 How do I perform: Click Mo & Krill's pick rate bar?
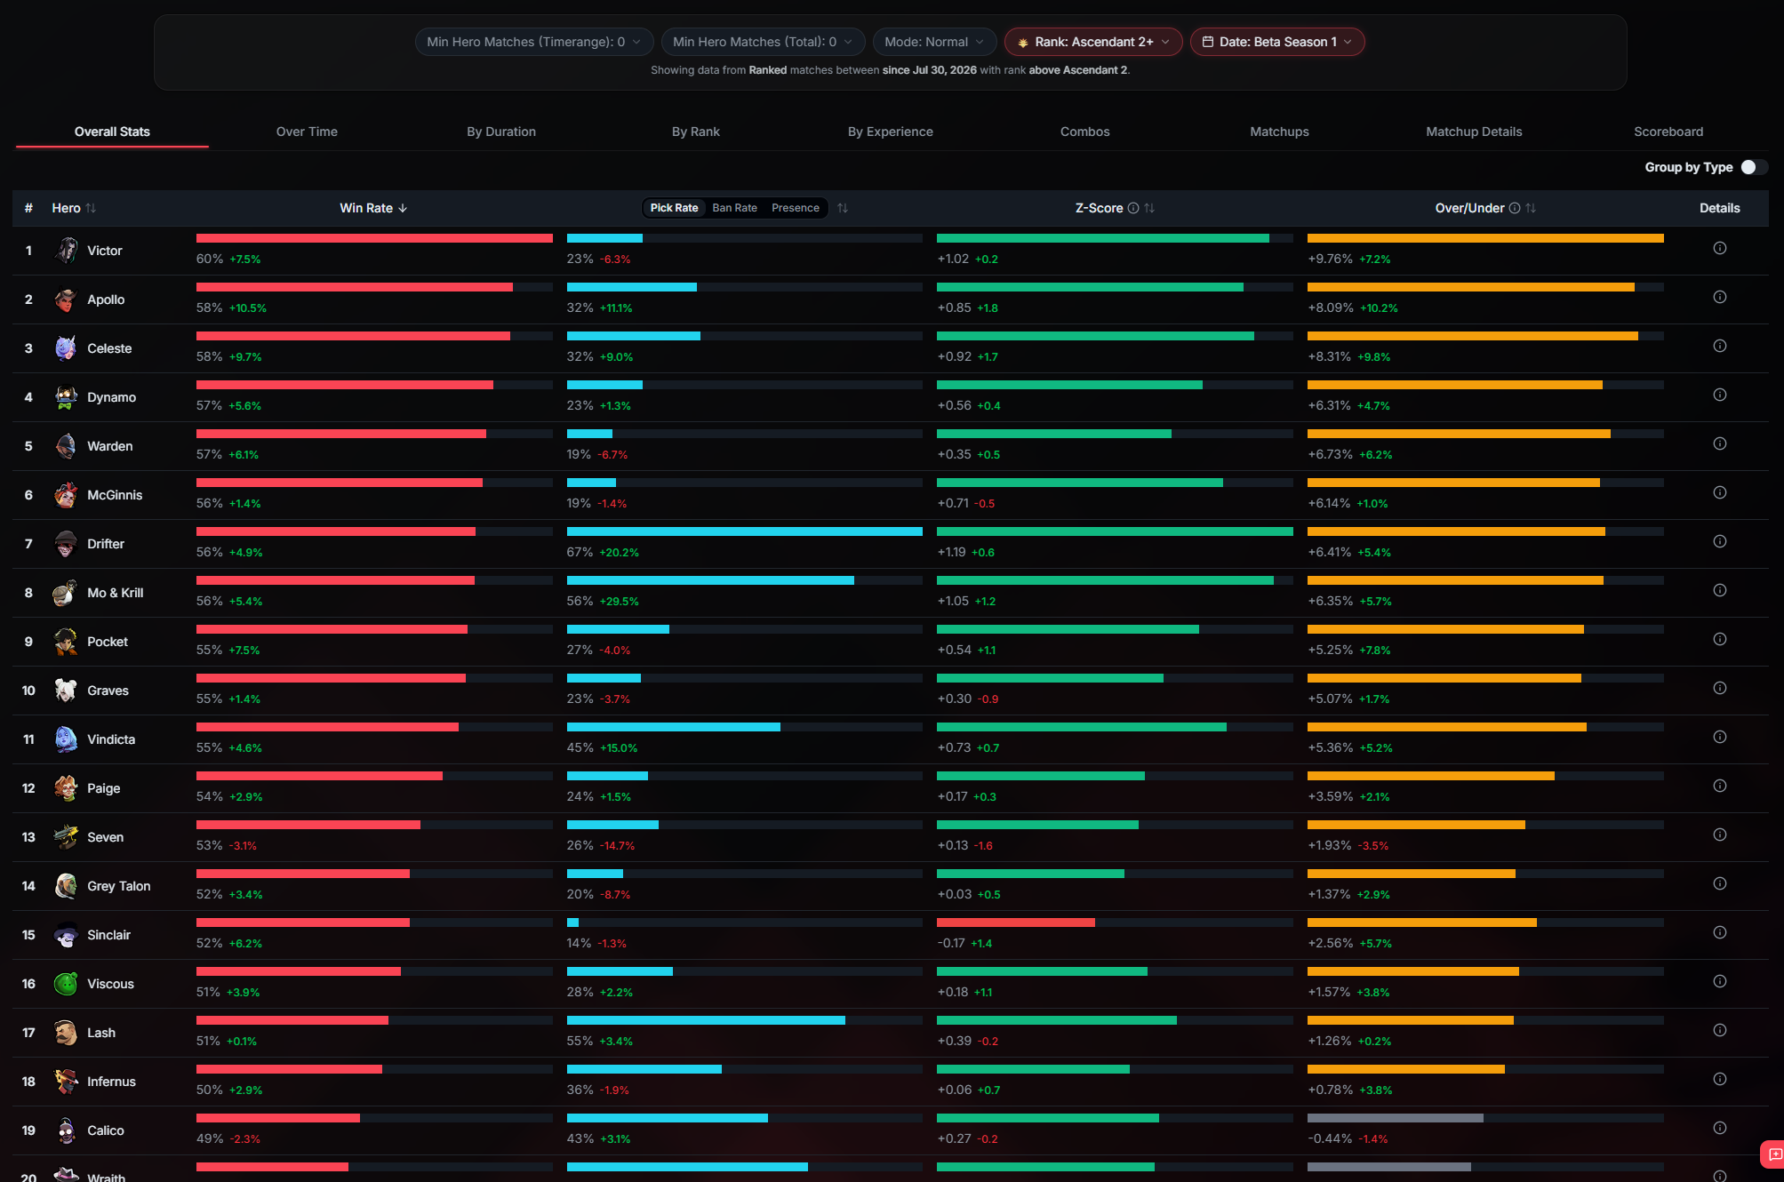[x=744, y=580]
